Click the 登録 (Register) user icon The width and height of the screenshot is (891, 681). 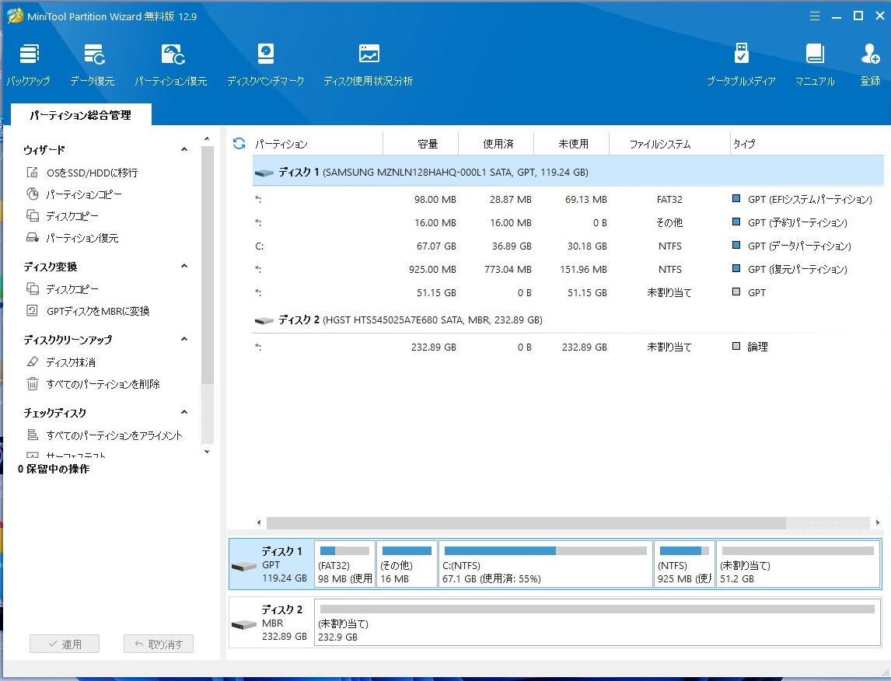[870, 54]
